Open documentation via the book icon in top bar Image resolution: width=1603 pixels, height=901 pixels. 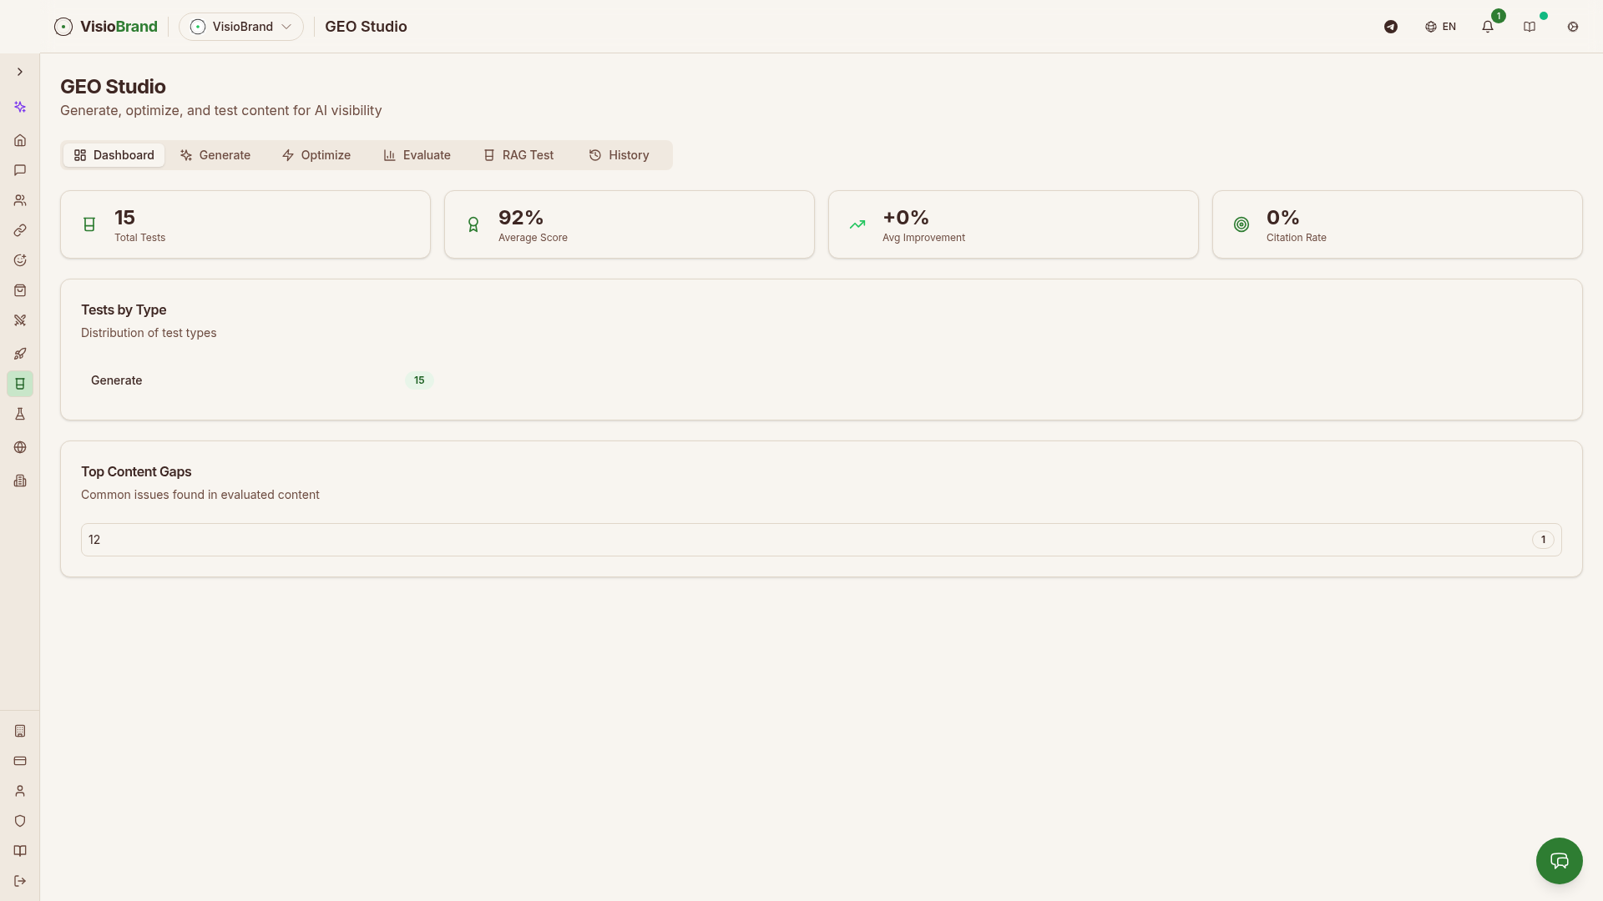click(1530, 27)
